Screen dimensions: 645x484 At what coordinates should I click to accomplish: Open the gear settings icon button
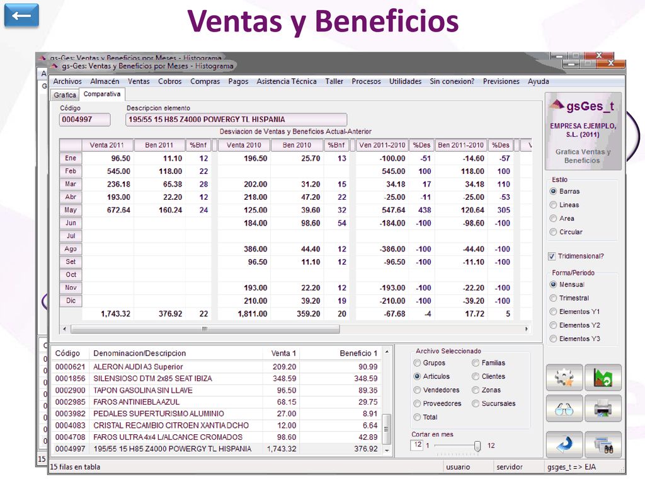click(x=564, y=377)
